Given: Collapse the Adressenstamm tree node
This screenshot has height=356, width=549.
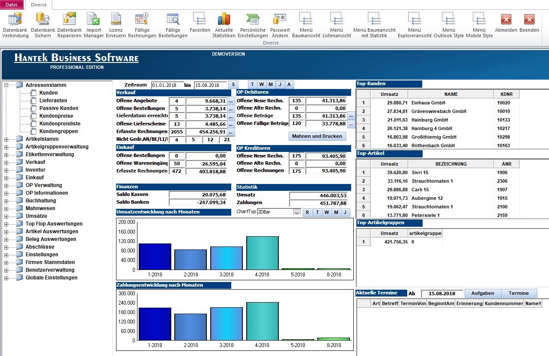Looking at the screenshot, I should [x=6, y=85].
